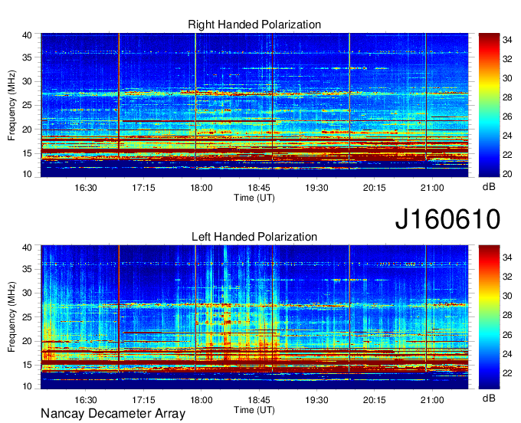
Task: Click 25 MHz tick on Right Handed plot
Action: (x=27, y=105)
